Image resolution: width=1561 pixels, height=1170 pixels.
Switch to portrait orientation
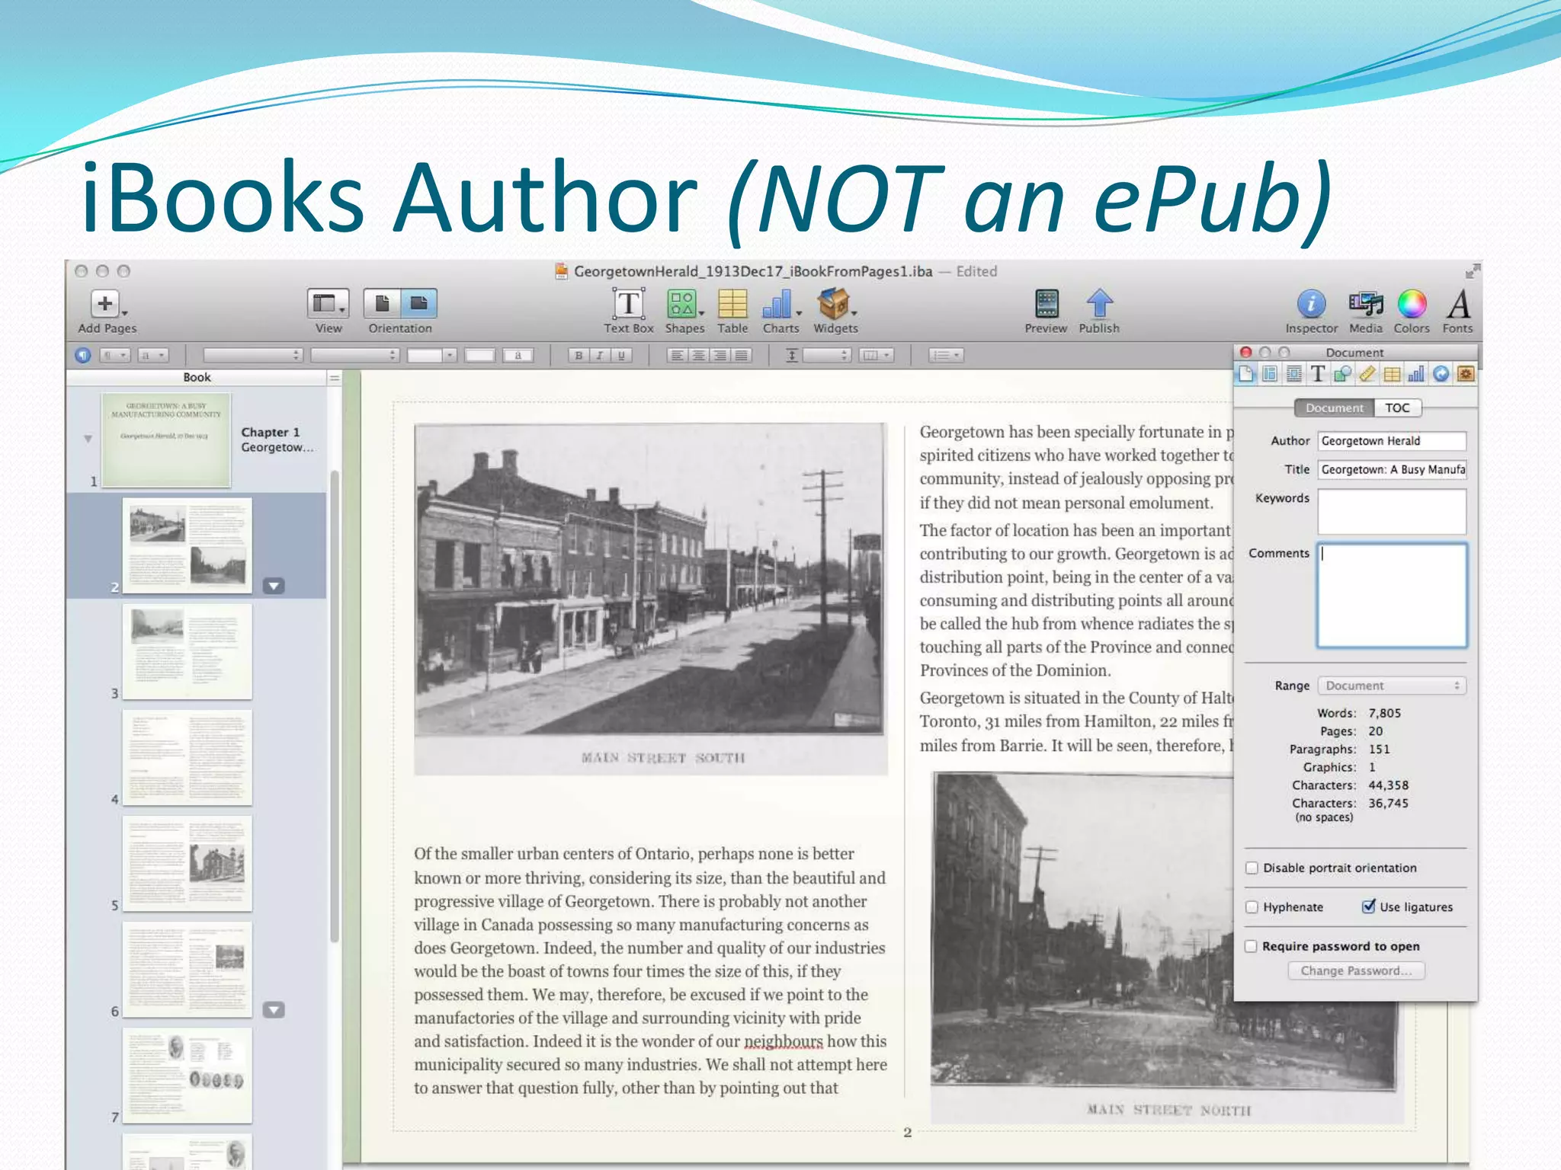[382, 303]
